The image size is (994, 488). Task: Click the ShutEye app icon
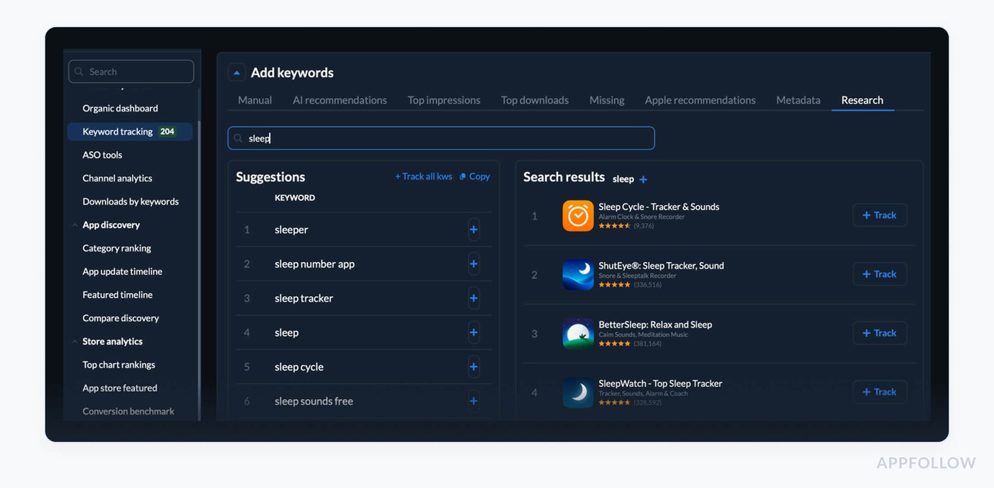[x=577, y=273]
